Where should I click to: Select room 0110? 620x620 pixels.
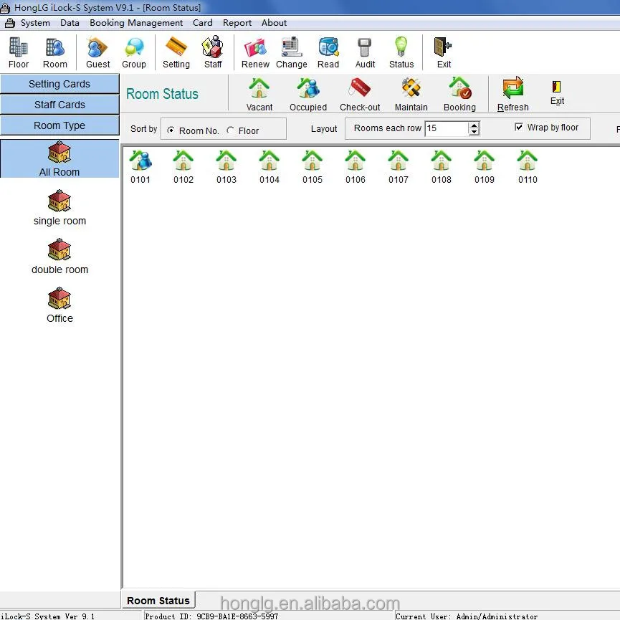(x=528, y=167)
